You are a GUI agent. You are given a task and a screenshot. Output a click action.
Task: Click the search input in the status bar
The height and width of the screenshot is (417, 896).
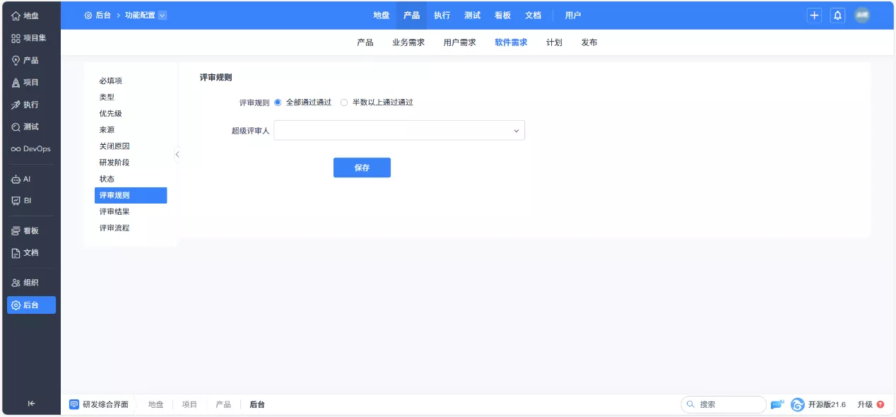click(723, 404)
